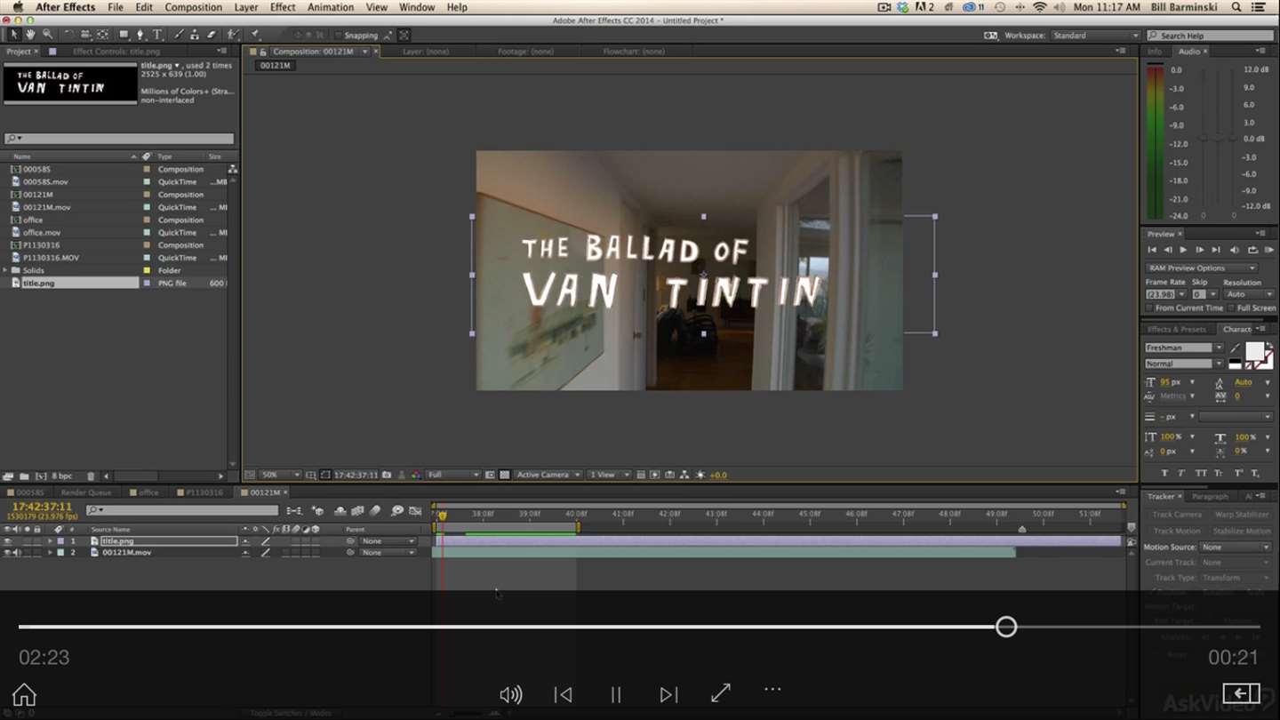Toggle the transparency grid button in viewer

click(x=504, y=476)
